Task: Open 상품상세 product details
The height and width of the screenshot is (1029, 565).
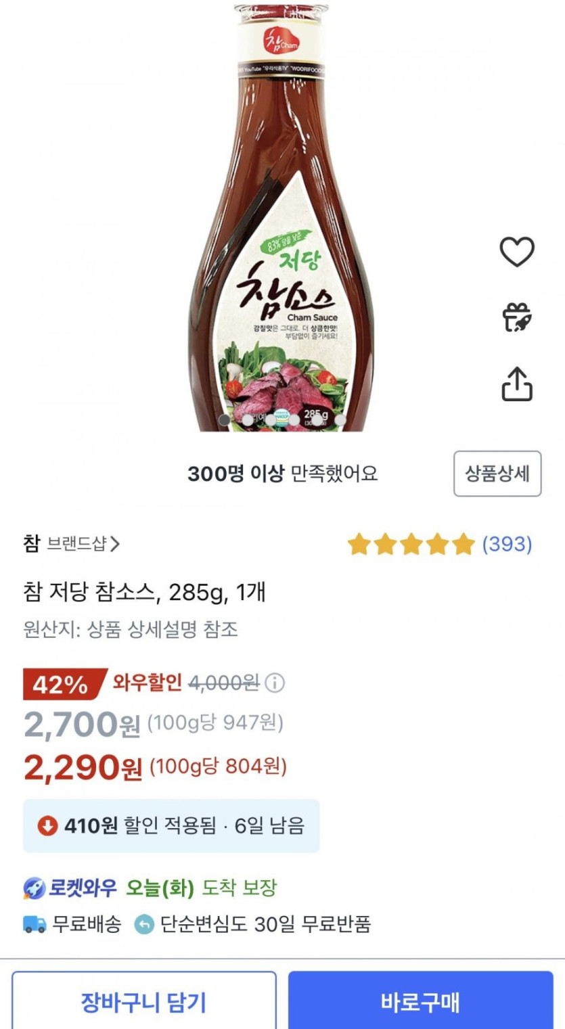Action: coord(497,474)
